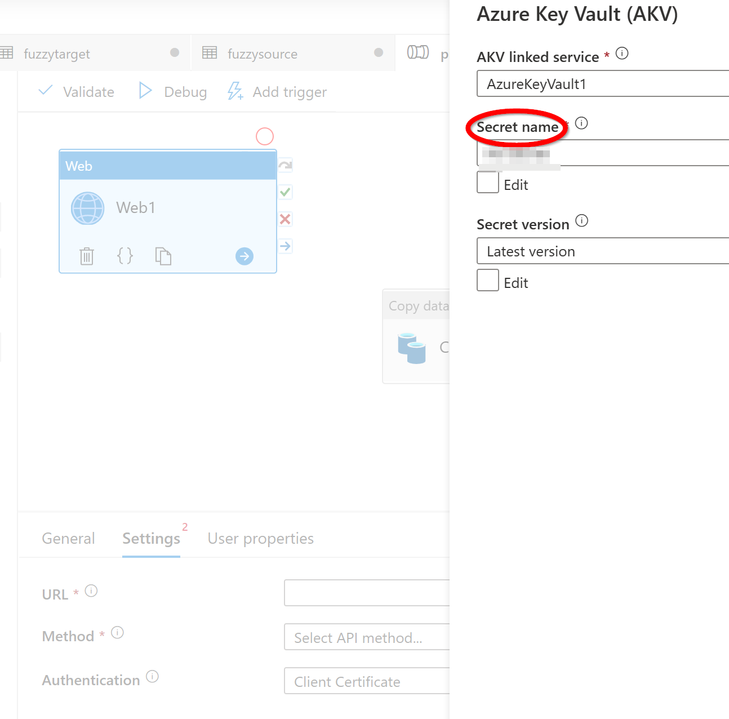Select the green success output connector
Screen dimensions: 729x719
[285, 192]
